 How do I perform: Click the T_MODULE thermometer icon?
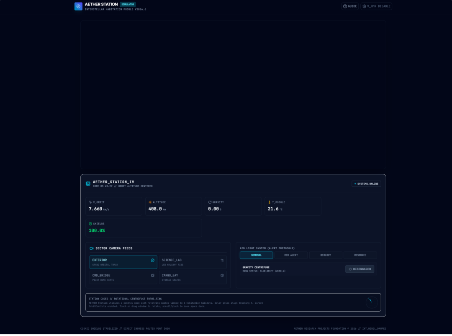(270, 202)
